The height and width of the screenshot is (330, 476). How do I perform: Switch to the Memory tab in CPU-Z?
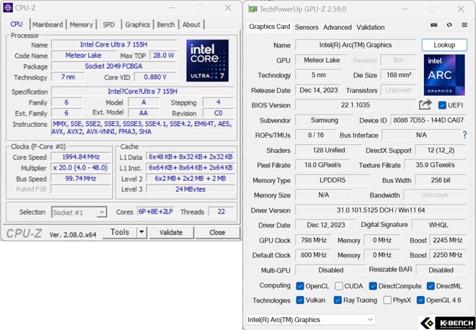click(x=81, y=24)
